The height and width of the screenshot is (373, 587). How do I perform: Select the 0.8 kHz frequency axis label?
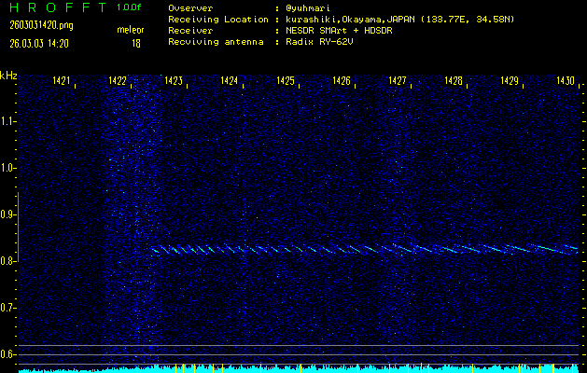[8, 261]
